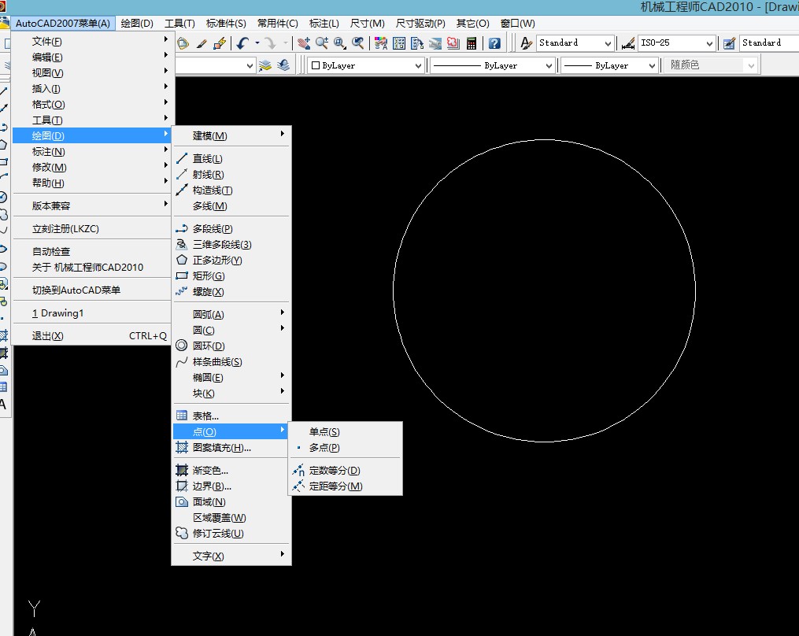The width and height of the screenshot is (799, 636).
Task: Open 1 Drawing1 recent file
Action: click(x=92, y=313)
